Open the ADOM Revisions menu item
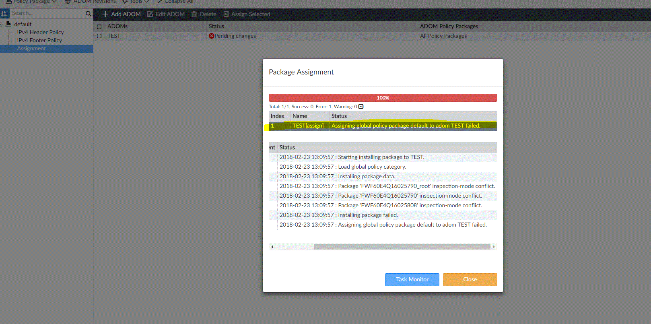Viewport: 651px width, 324px height. point(91,2)
